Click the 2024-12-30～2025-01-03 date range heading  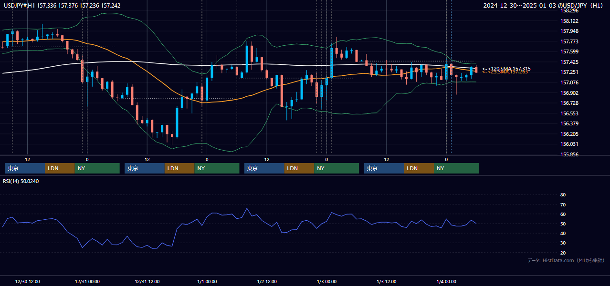544,5
